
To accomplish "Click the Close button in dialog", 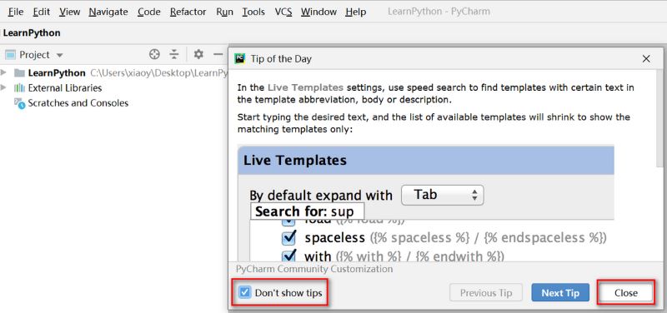I will click(626, 293).
